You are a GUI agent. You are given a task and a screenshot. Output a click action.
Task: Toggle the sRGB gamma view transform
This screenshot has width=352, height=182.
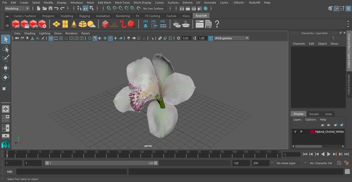(211, 38)
